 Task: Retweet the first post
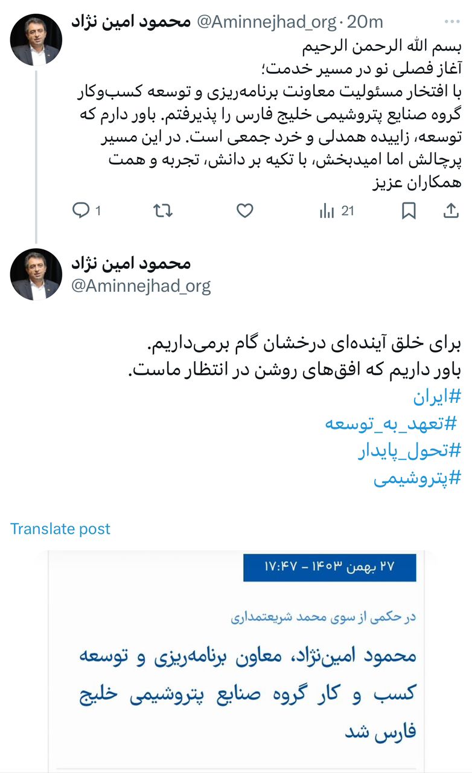point(163,211)
